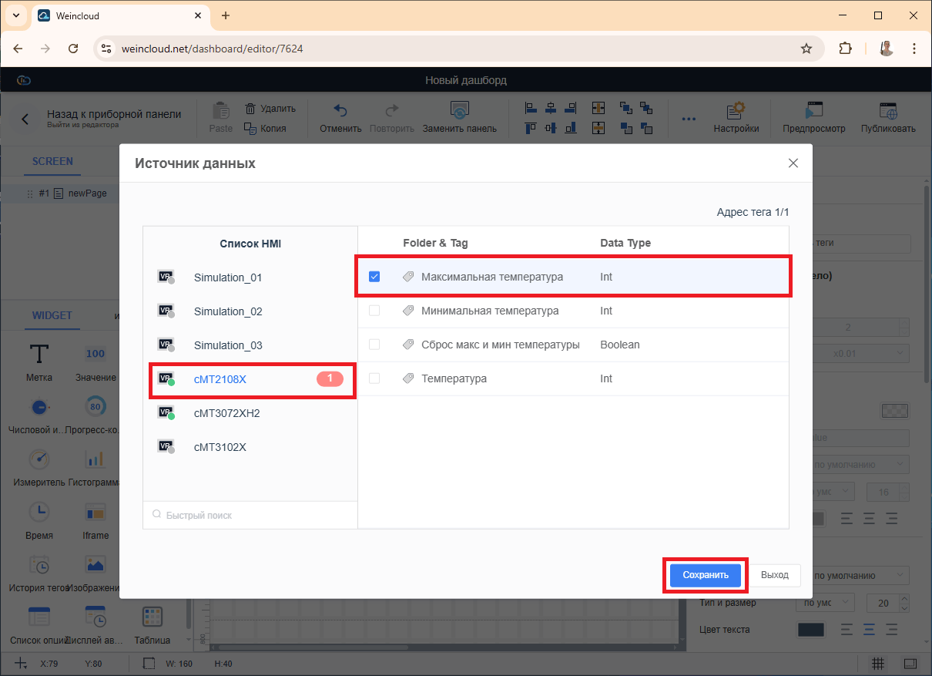Click the Undo (Отменить) arrow icon

[x=340, y=111]
